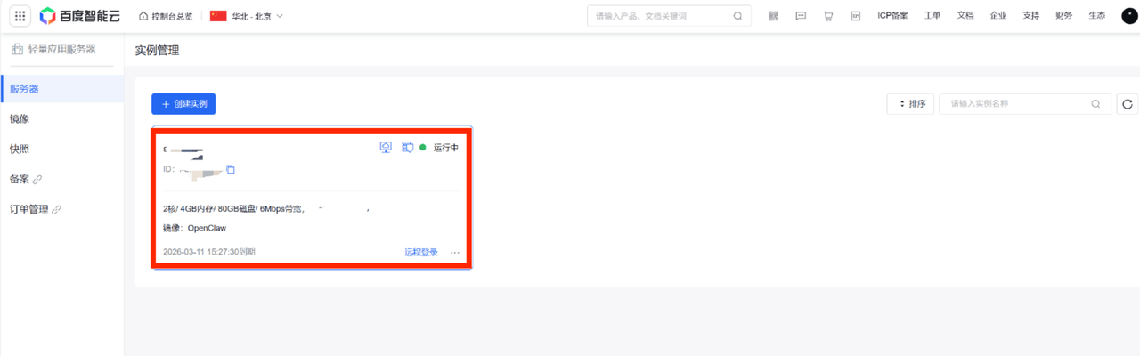Click the 远程登录 link
This screenshot has height=356, width=1140.
[x=421, y=253]
